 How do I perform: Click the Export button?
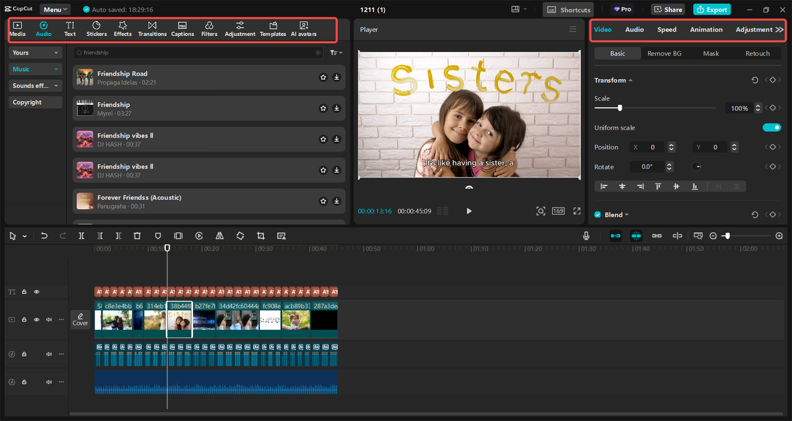(712, 9)
